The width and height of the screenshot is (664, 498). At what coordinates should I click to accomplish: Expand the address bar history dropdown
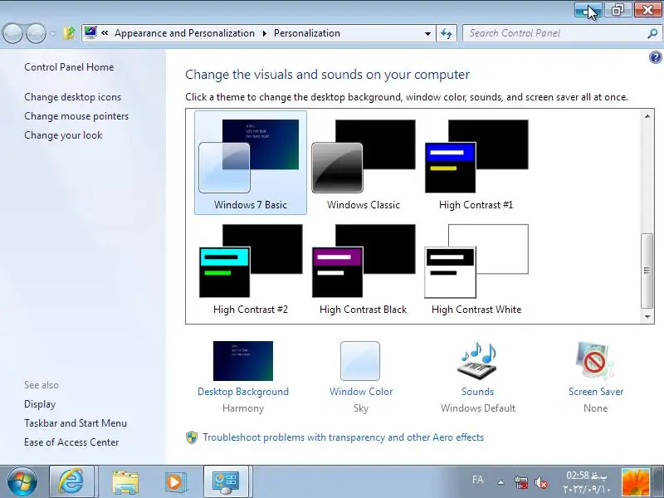pyautogui.click(x=427, y=33)
